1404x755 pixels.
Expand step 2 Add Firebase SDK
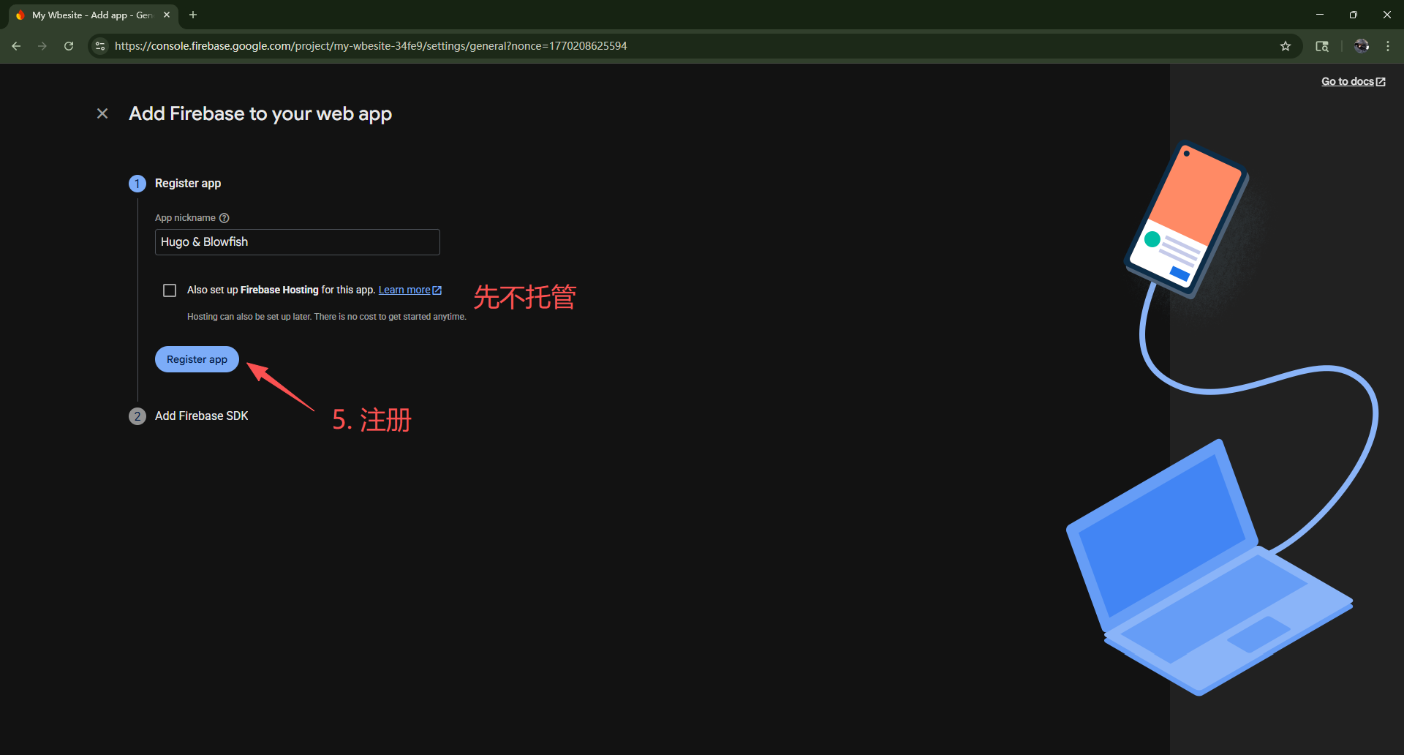[x=201, y=416]
